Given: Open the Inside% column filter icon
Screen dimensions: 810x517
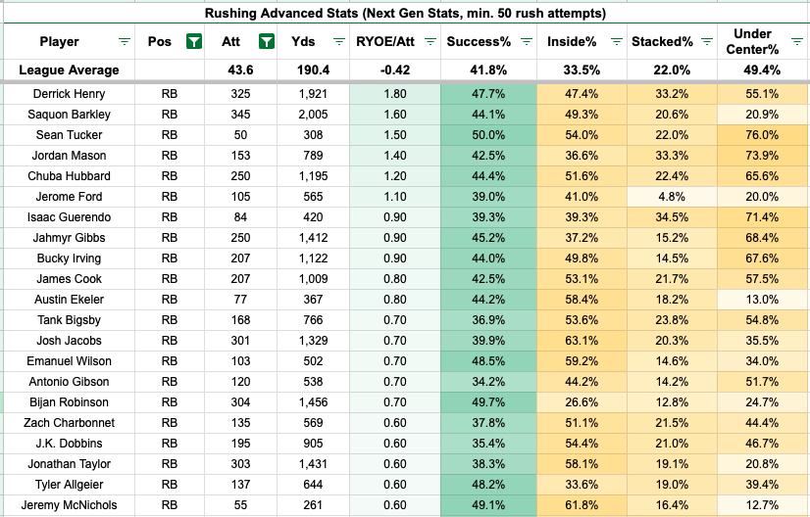Looking at the screenshot, I should (x=617, y=42).
